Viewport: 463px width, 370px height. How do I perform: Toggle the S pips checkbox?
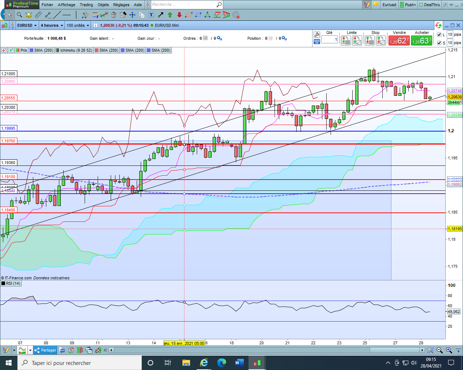[x=439, y=43]
